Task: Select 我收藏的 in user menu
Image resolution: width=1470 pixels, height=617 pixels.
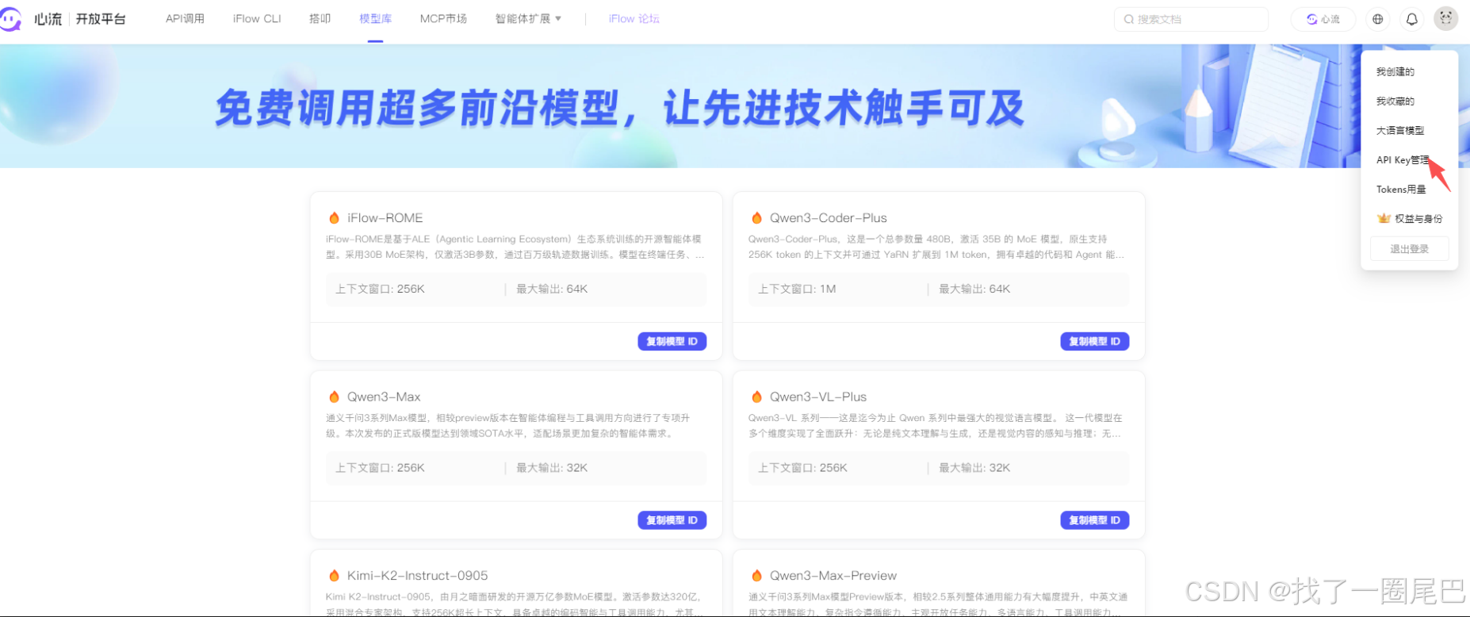Action: [1395, 101]
